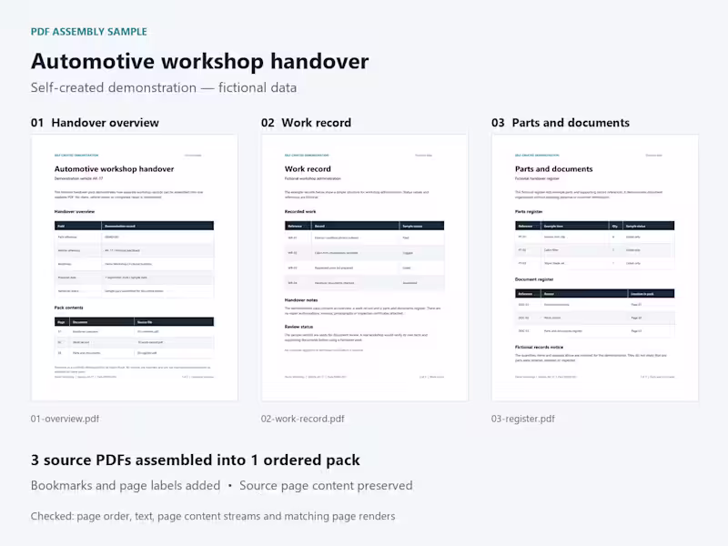Click the '01-overview.pdf' file name

tap(65, 419)
